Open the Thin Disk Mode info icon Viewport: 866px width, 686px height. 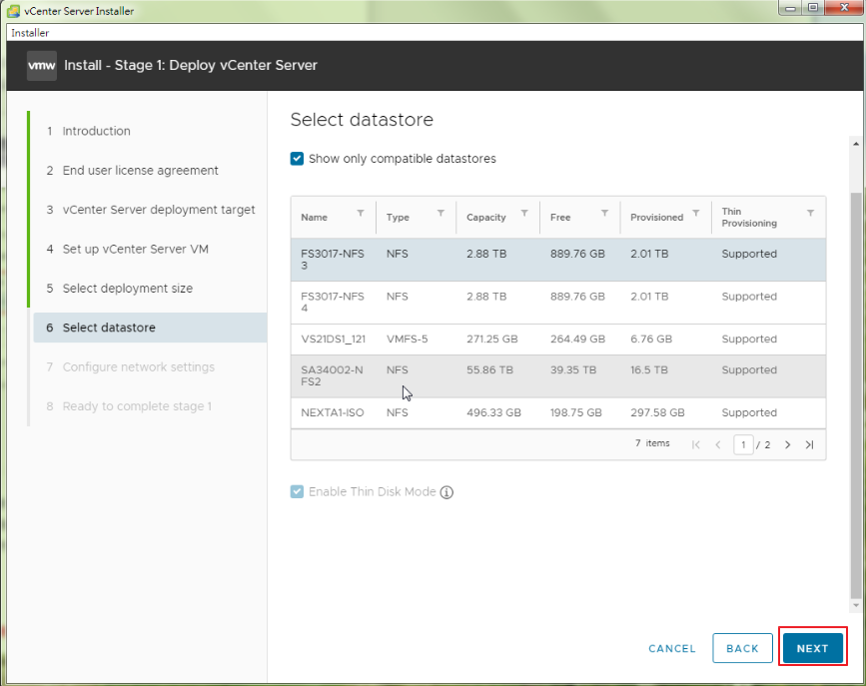coord(446,492)
